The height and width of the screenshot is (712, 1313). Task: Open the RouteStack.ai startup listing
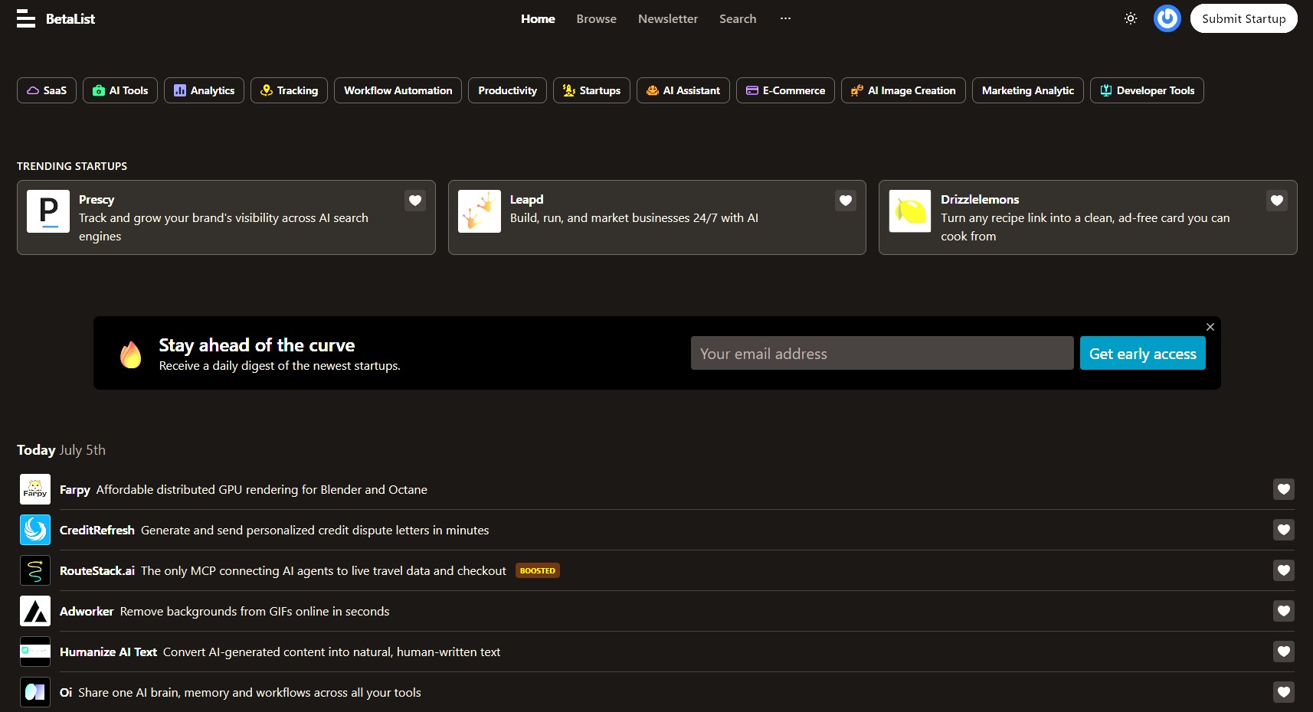click(x=97, y=571)
